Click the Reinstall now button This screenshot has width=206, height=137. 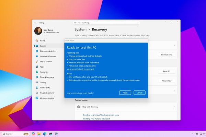(167, 55)
